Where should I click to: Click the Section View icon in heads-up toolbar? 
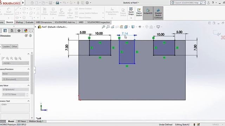click(x=117, y=27)
